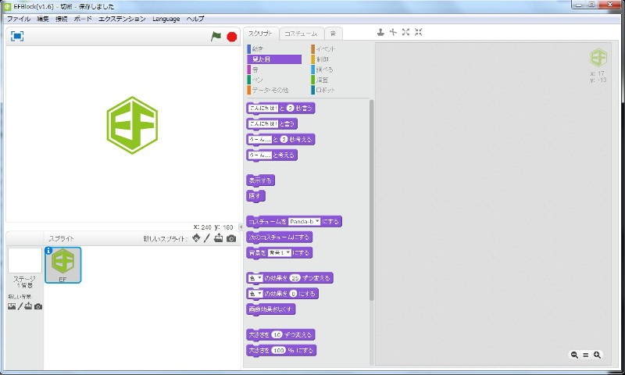
Task: Upload backdrop from file icon
Action: (28, 306)
